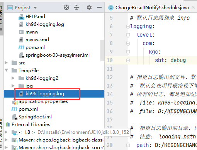Select mvnw.cmd in the tree

37,40
